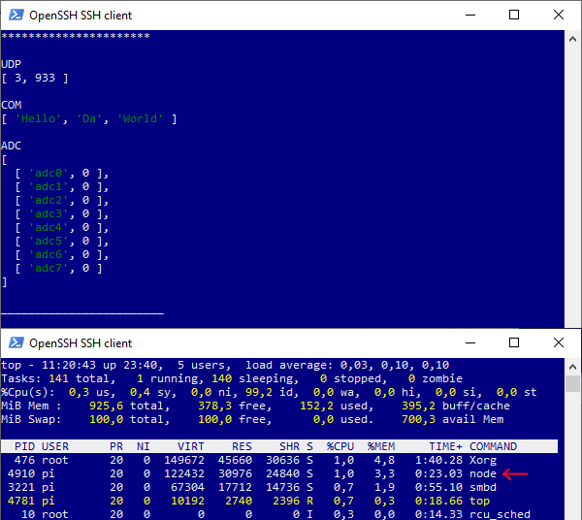Click PID '476' in the process list
Viewport: 582px width, 520px height.
pos(25,460)
